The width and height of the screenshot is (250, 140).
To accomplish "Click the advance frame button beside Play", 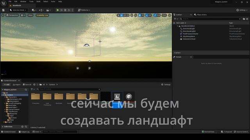I will [x=62, y=10].
